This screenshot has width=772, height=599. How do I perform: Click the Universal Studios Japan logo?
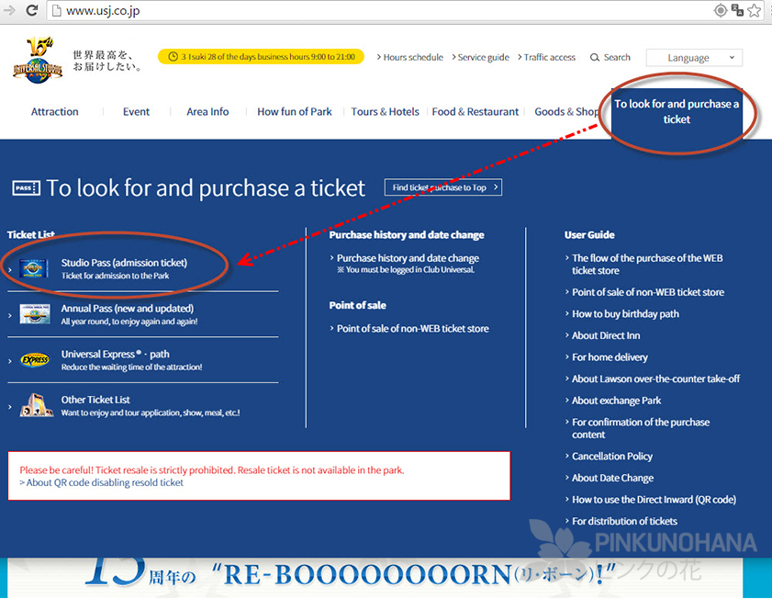coord(38,60)
